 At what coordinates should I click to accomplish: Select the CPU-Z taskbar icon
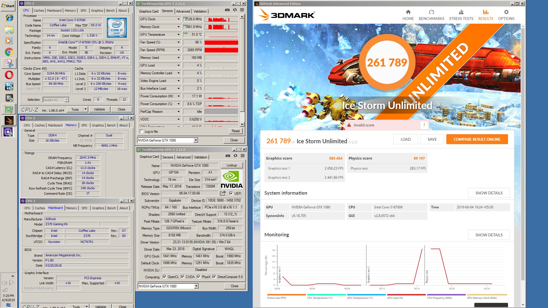click(8, 132)
